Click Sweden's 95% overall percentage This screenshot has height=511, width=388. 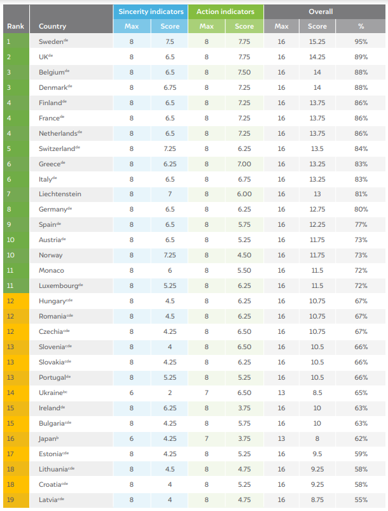tap(361, 41)
